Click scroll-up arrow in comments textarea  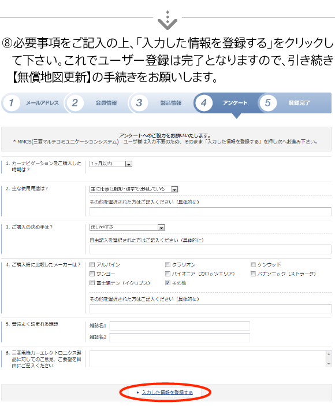[x=329, y=354]
